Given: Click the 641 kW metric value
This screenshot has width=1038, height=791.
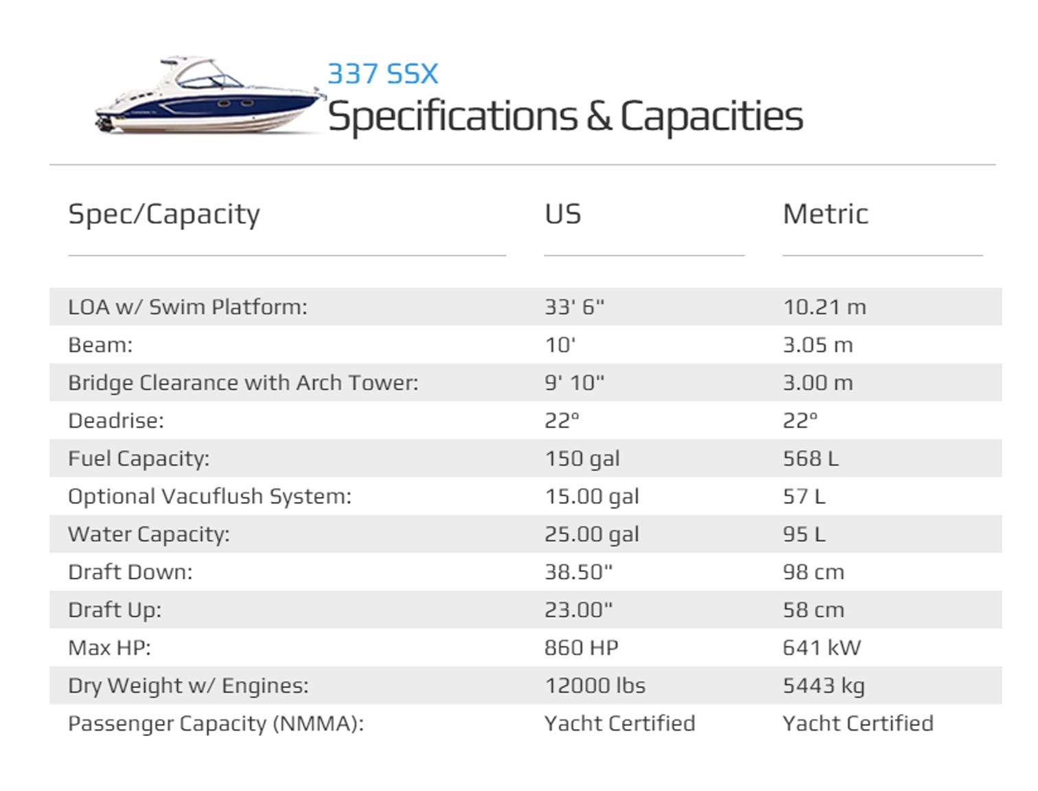Looking at the screenshot, I should pos(822,647).
